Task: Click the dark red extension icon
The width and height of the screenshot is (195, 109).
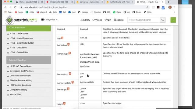Action: pyautogui.click(x=158, y=7)
